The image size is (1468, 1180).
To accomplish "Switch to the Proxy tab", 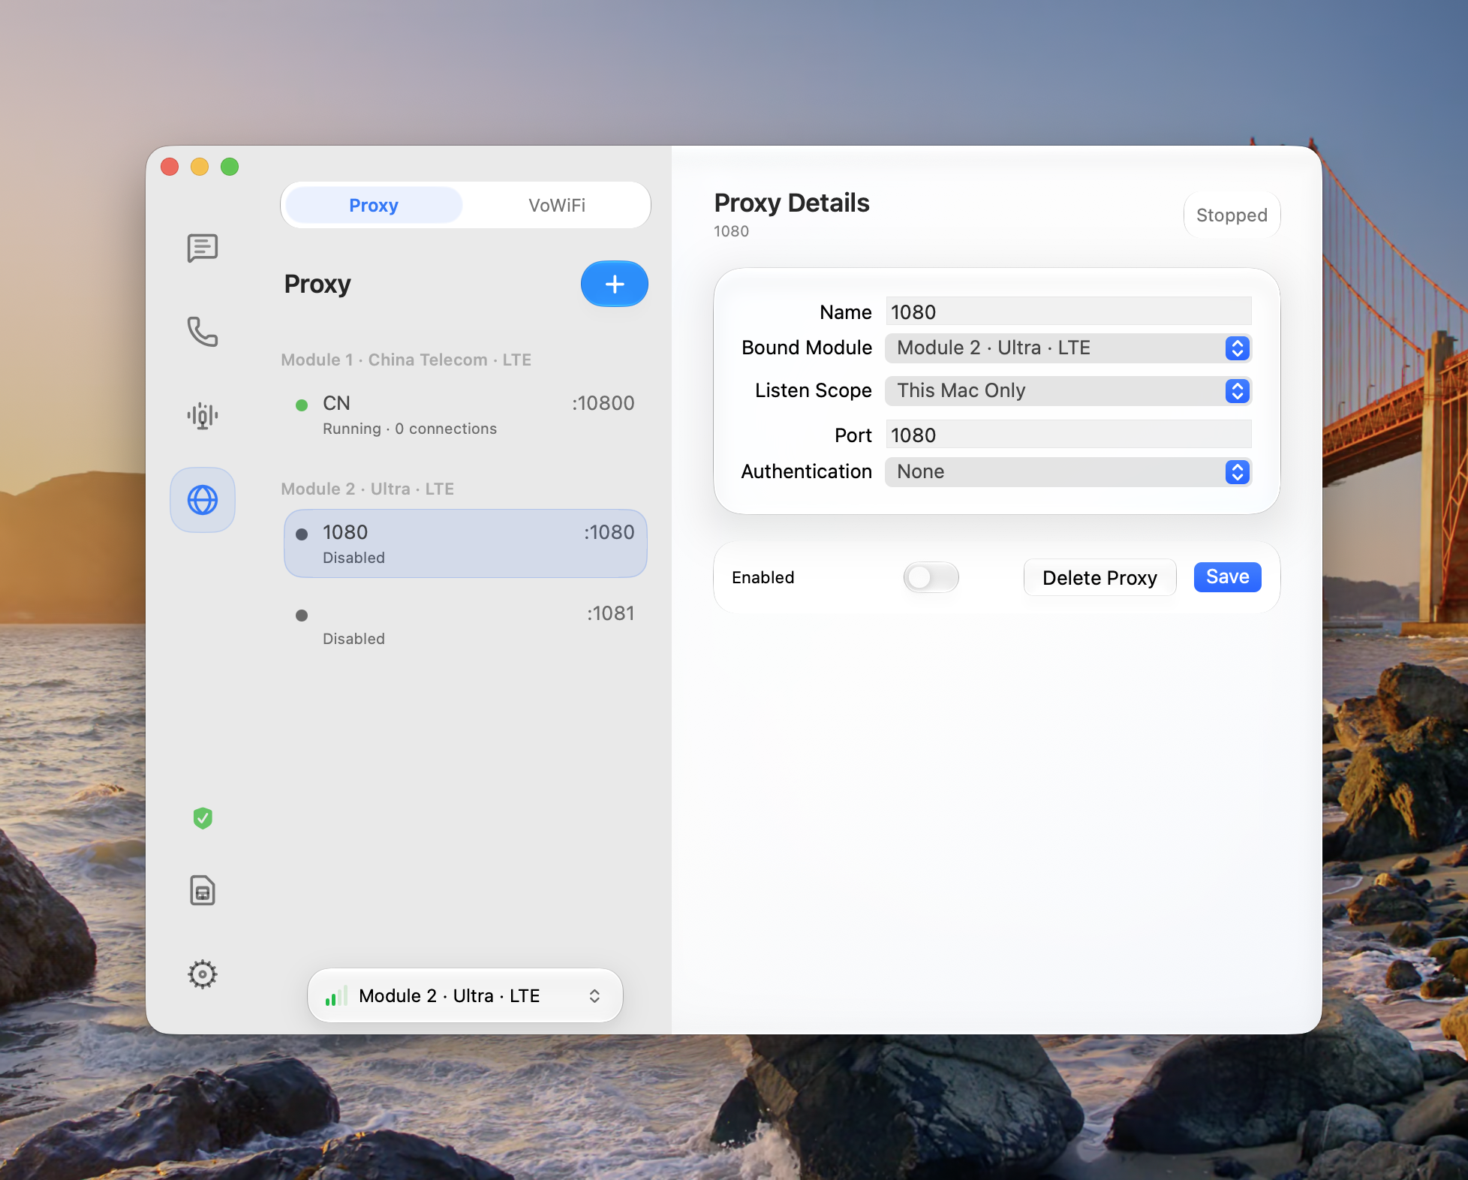I will point(374,205).
